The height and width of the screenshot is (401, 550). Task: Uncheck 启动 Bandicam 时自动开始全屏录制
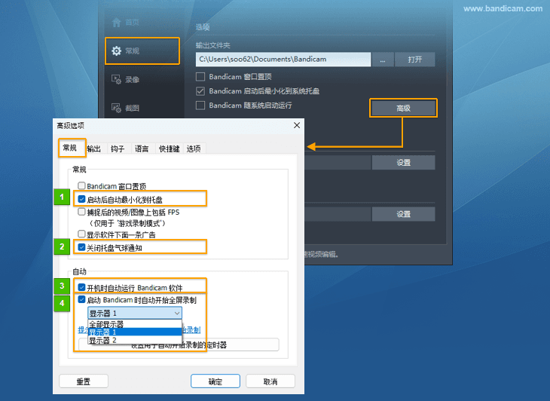(x=81, y=299)
